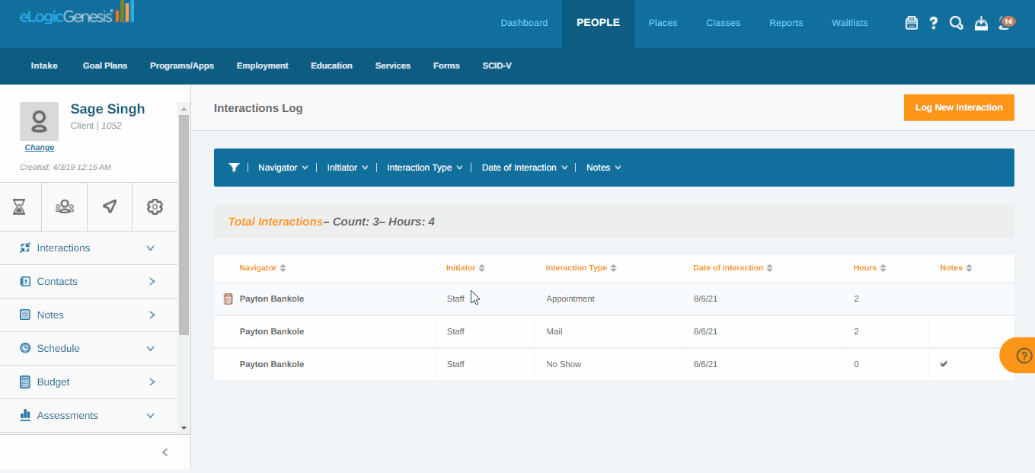Click the paper plane navigation icon

coord(110,206)
